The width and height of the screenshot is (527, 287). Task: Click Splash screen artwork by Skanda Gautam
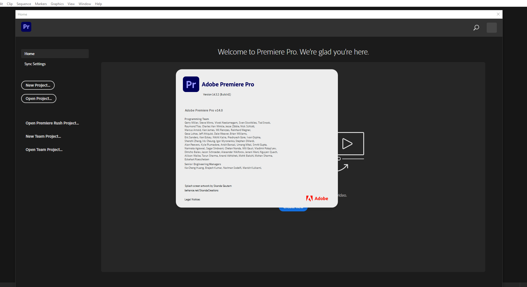coord(208,186)
